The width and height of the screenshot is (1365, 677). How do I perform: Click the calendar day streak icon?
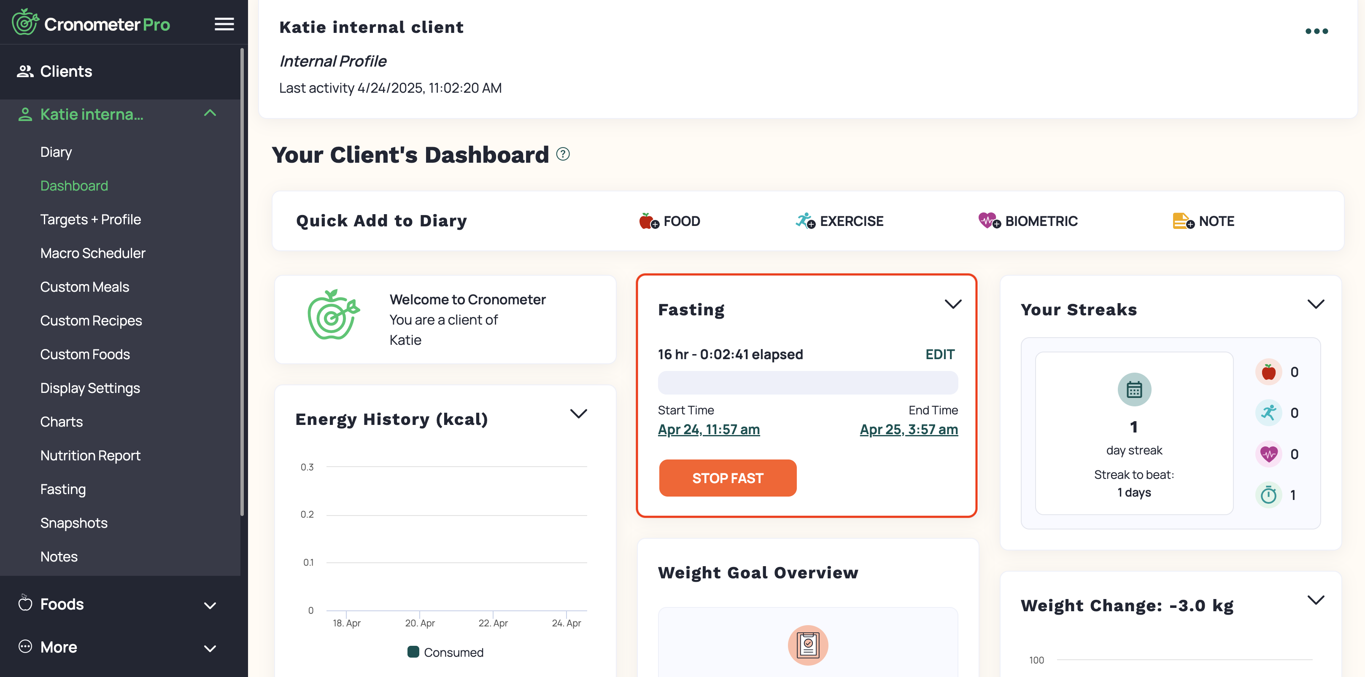[x=1134, y=390]
